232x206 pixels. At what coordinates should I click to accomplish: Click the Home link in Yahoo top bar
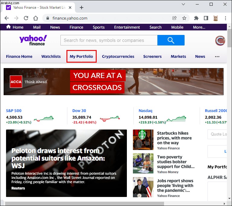pos(15,27)
